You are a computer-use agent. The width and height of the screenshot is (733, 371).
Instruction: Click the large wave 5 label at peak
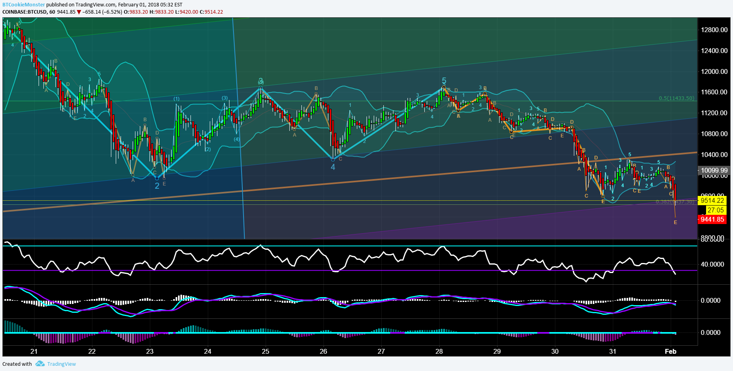click(444, 81)
